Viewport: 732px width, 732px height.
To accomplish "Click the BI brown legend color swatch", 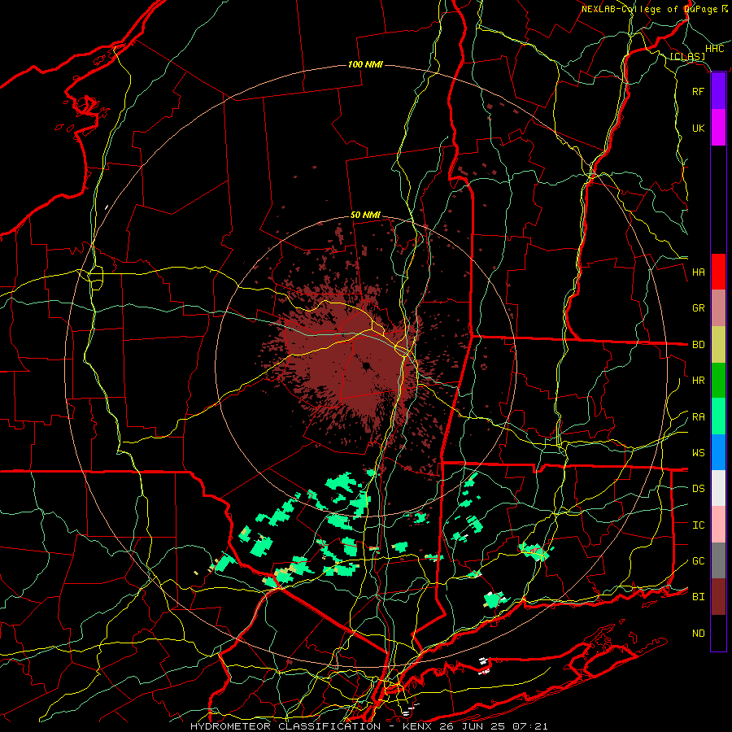I will click(x=718, y=597).
